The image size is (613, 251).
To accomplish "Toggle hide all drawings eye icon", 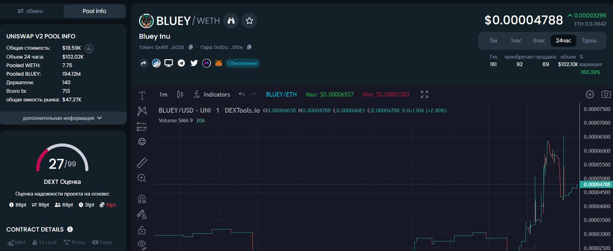I will click(x=142, y=244).
